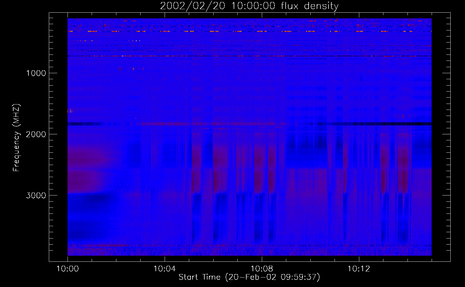Click the 2000 frequency tick label
Viewport: 465px width, 287px height.
pyautogui.click(x=36, y=134)
